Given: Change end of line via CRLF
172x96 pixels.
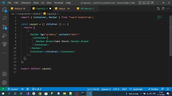Looking at the screenshot, I should [124, 89].
